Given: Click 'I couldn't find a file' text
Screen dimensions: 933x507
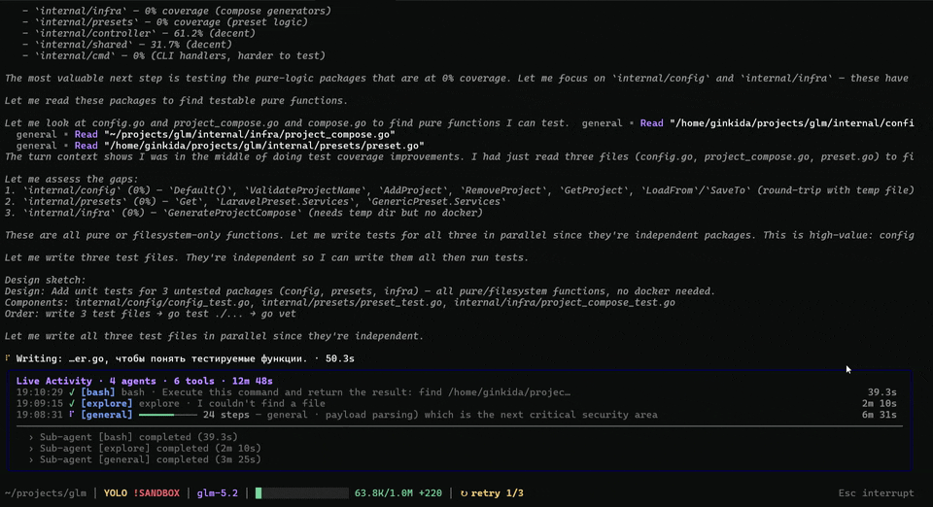Looking at the screenshot, I should point(261,404).
